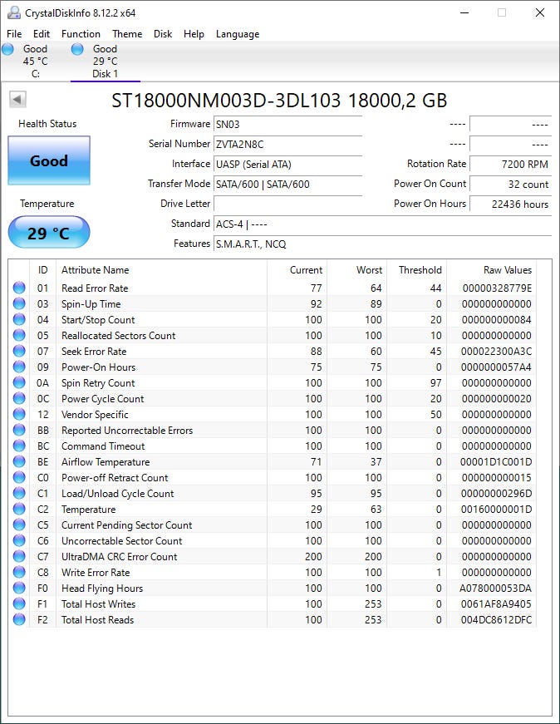The height and width of the screenshot is (724, 560).
Task: Click the Disk 1 status orb icon
Action: pyautogui.click(x=77, y=50)
